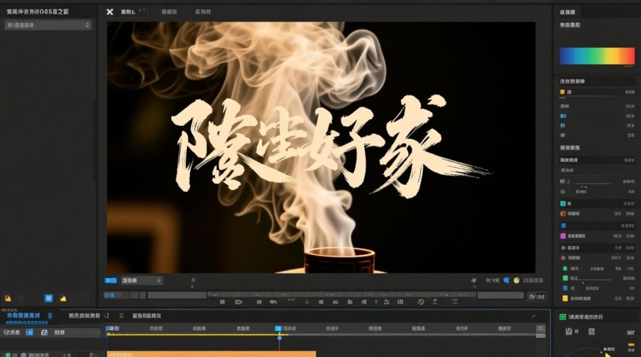Click the blue square icon at left panel bottom
Screen dimensions: 641x357
pyautogui.click(x=49, y=298)
